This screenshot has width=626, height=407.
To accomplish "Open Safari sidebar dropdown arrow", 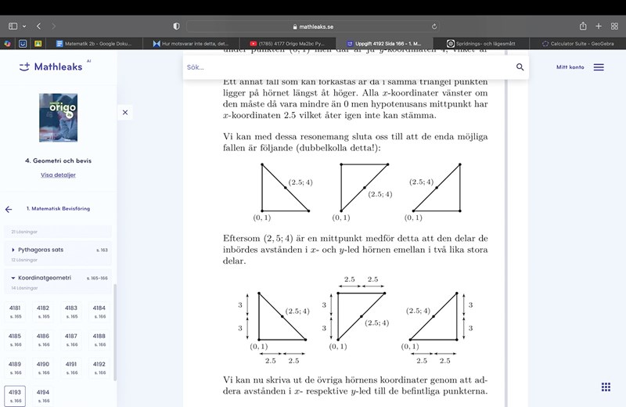I will [24, 26].
